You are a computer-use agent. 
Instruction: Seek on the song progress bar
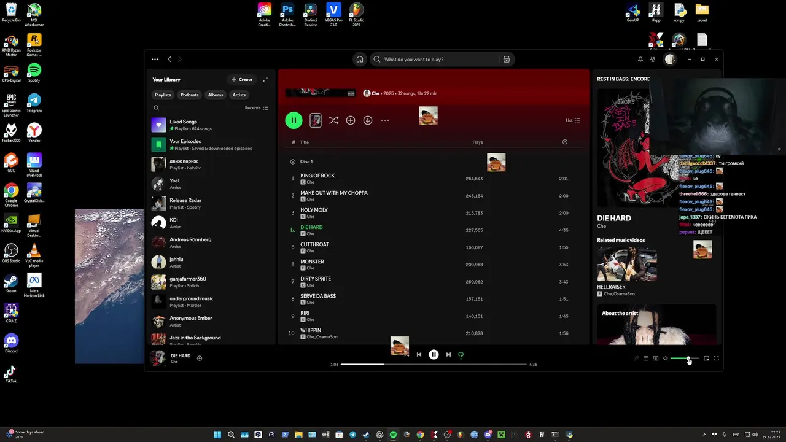coord(434,364)
